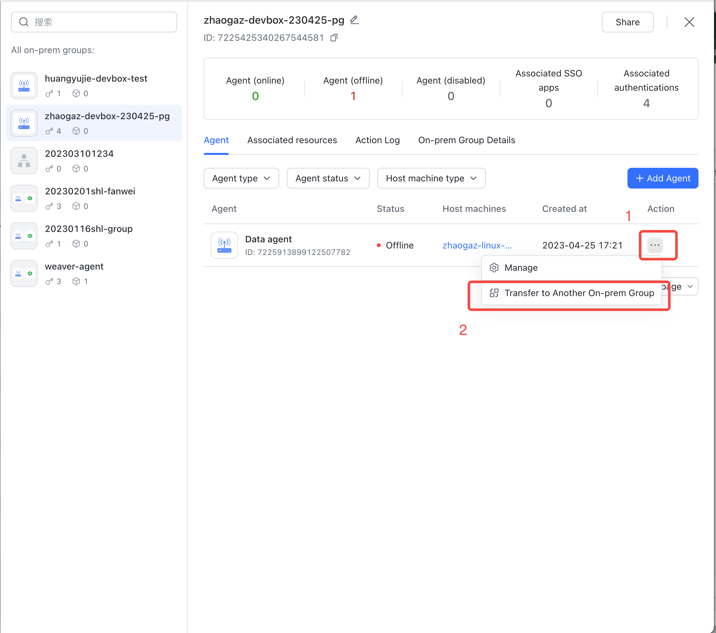Select the 202303101234 group name
716x633 pixels.
tap(79, 153)
